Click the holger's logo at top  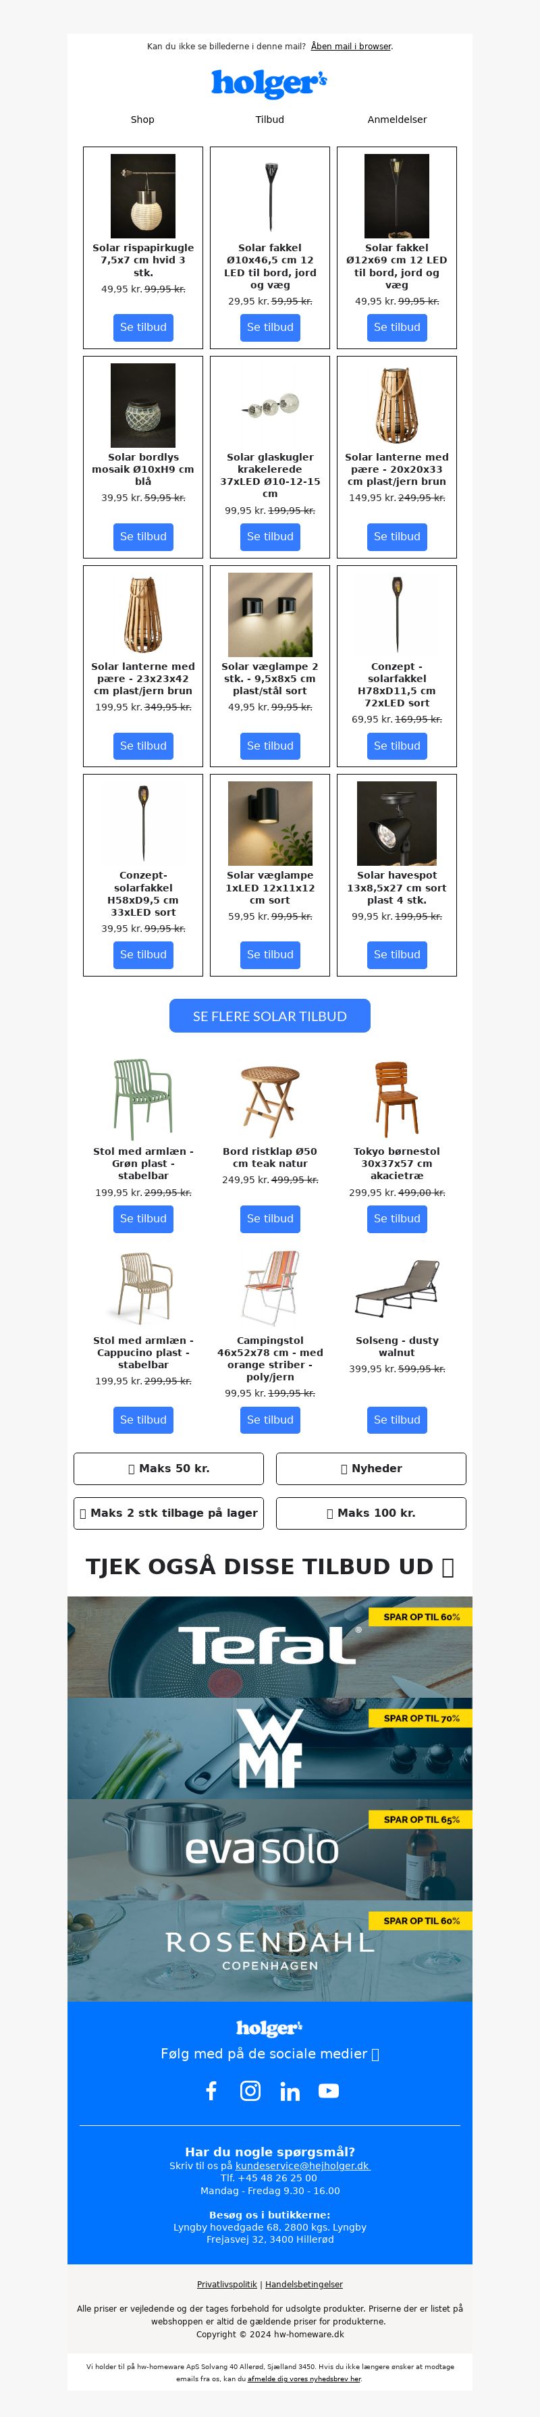(269, 84)
